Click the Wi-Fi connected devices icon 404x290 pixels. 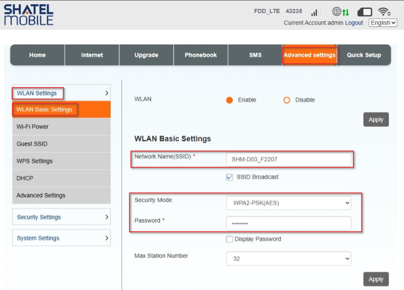point(384,11)
